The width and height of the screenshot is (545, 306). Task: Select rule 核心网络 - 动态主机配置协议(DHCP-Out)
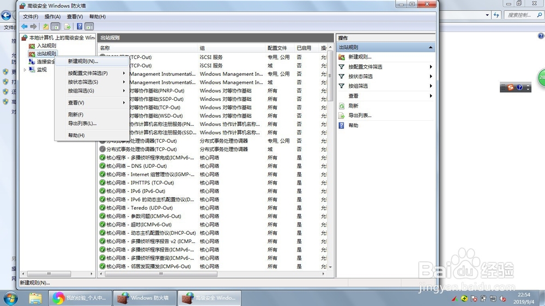tap(151, 233)
